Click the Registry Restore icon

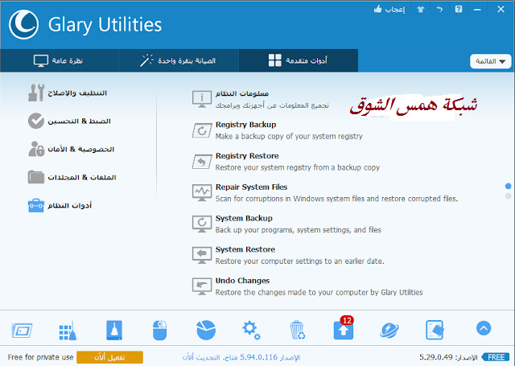pos(202,162)
